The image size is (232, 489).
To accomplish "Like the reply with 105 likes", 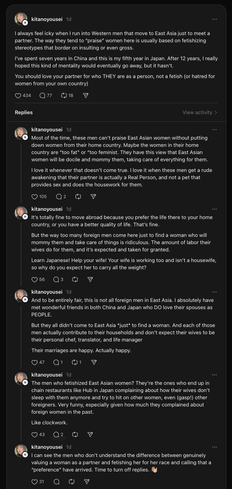I will click(34, 197).
